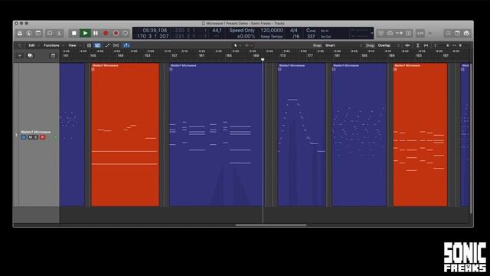The width and height of the screenshot is (490, 276).
Task: Open the Functions menu
Action: click(51, 45)
